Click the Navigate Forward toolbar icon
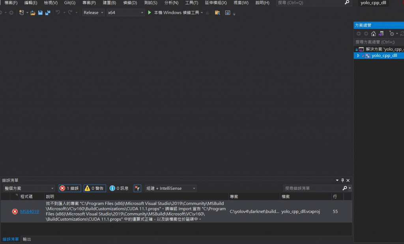404x244 pixels. (11, 13)
